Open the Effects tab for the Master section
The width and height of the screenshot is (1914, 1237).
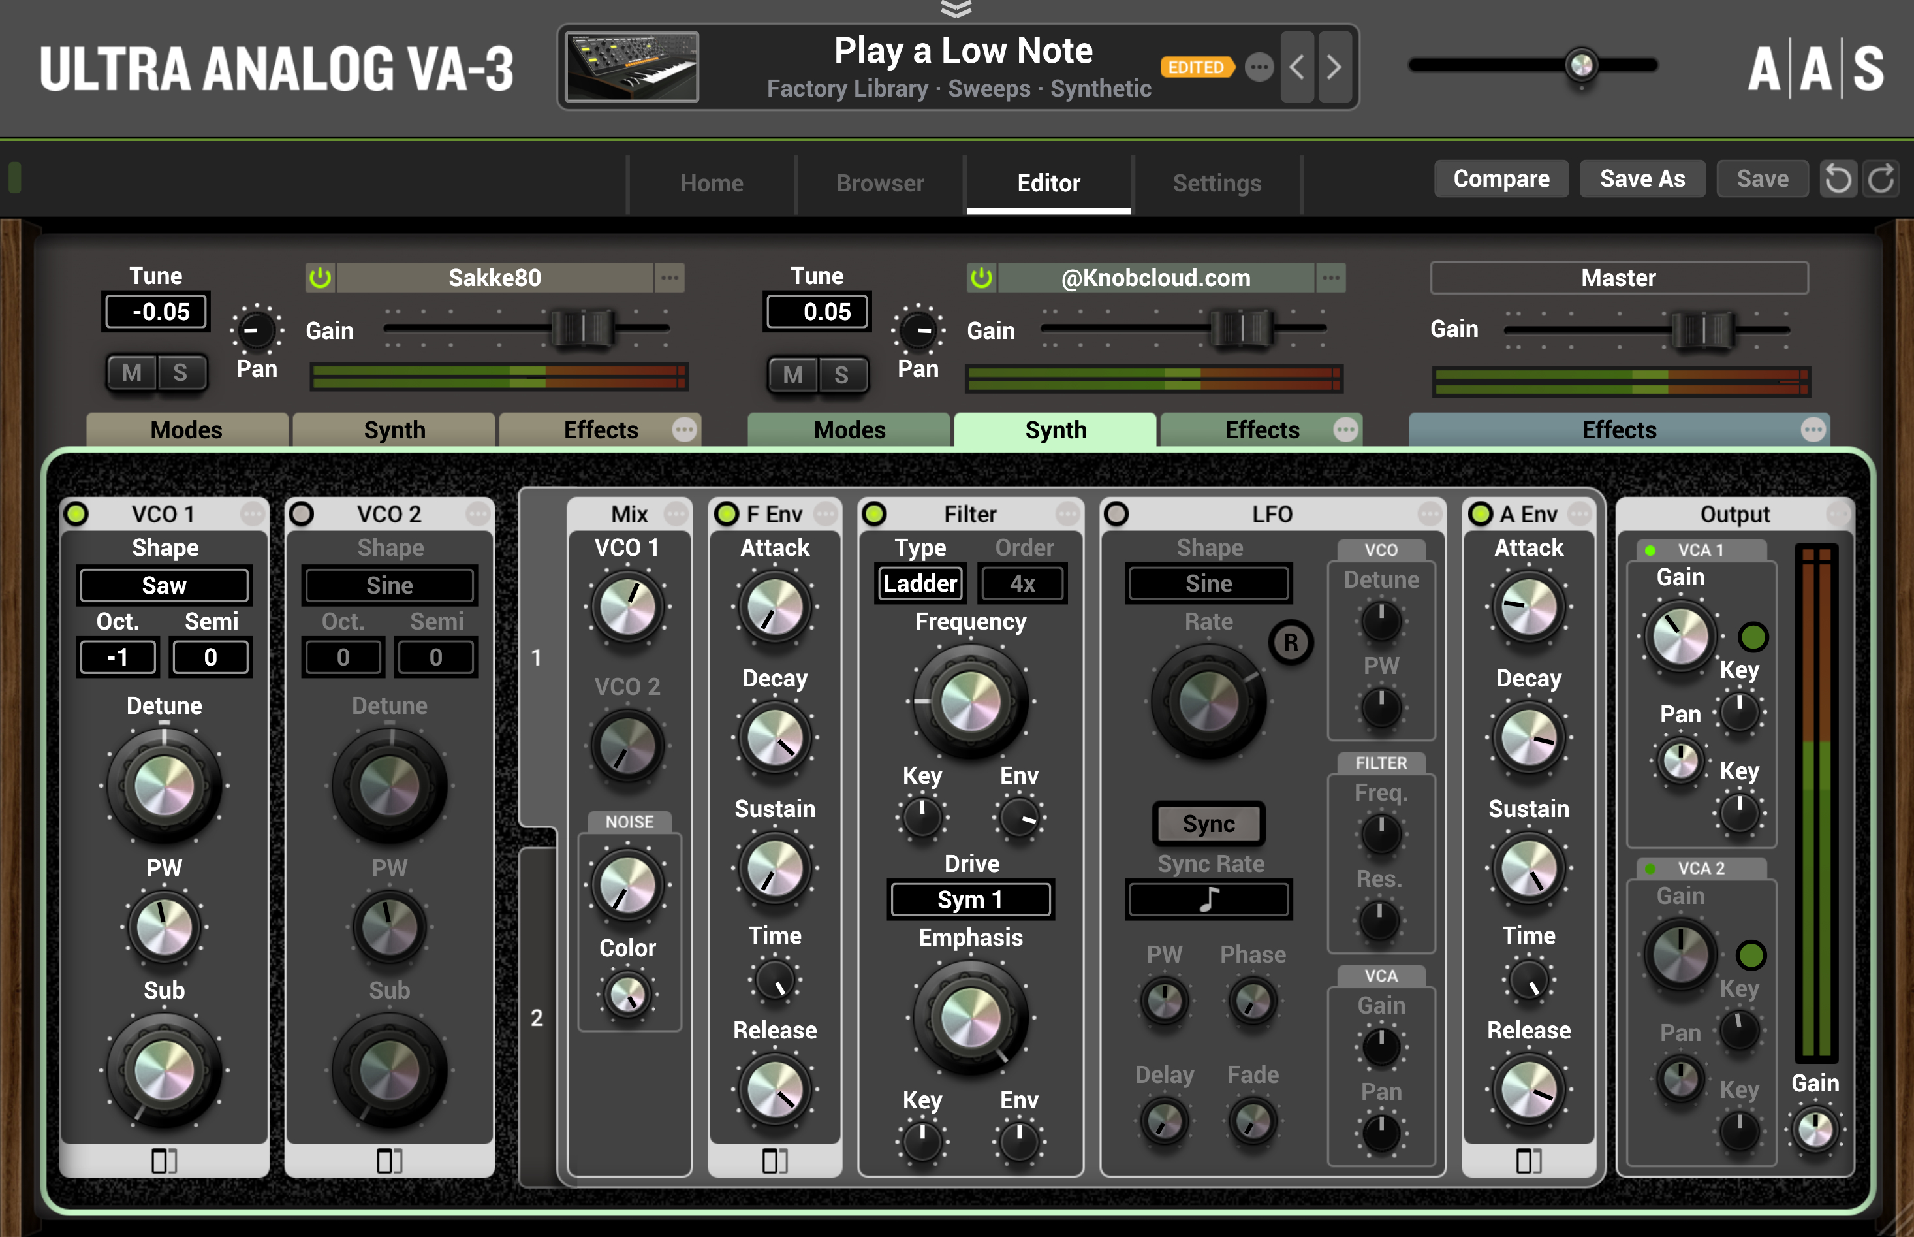[x=1617, y=430]
